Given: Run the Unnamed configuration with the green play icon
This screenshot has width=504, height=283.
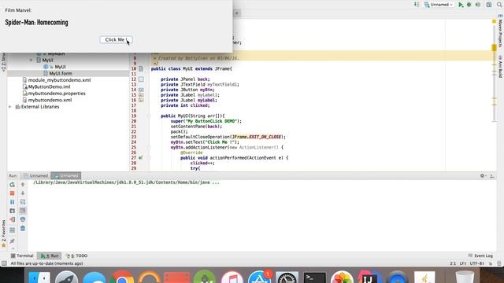Looking at the screenshot, I should tap(461, 5).
